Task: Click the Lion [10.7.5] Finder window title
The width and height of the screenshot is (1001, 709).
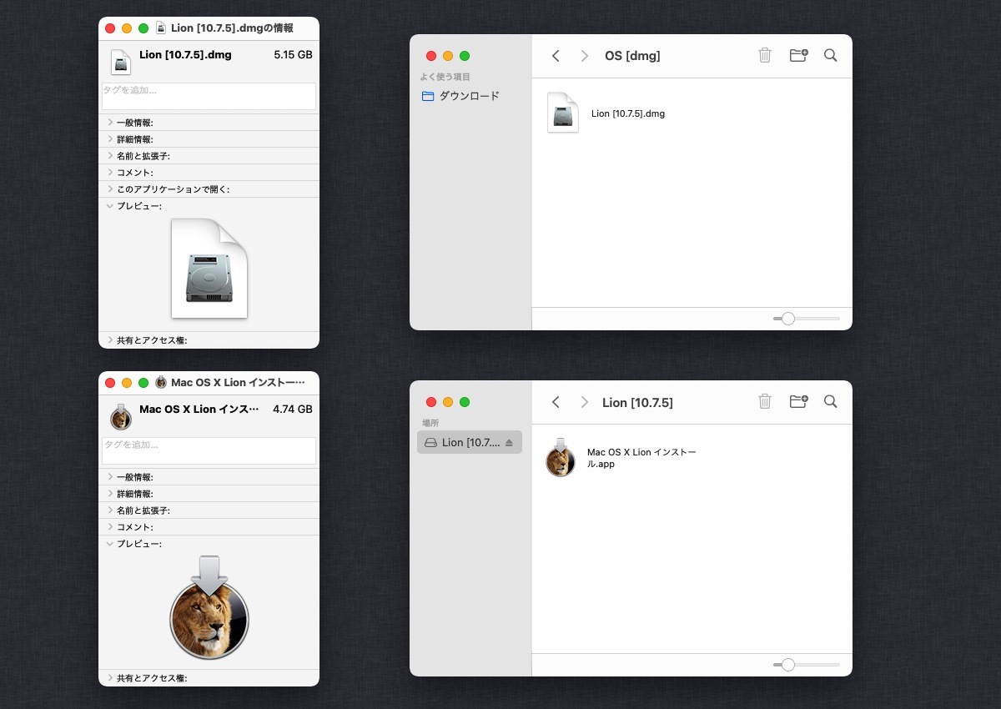Action: (637, 402)
